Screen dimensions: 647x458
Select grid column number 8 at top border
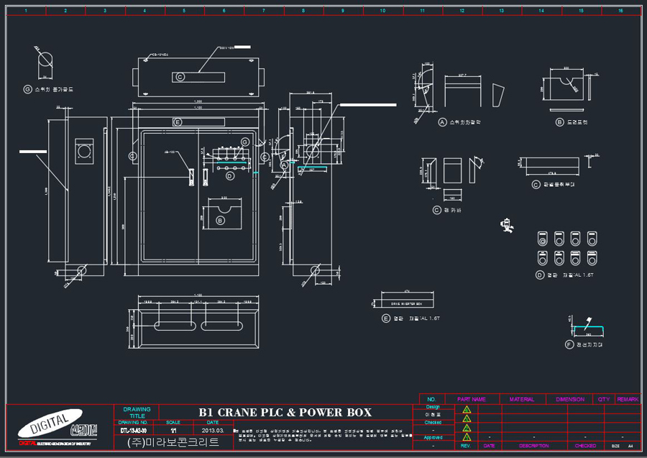(303, 11)
